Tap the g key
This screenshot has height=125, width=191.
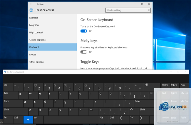coord(69,103)
